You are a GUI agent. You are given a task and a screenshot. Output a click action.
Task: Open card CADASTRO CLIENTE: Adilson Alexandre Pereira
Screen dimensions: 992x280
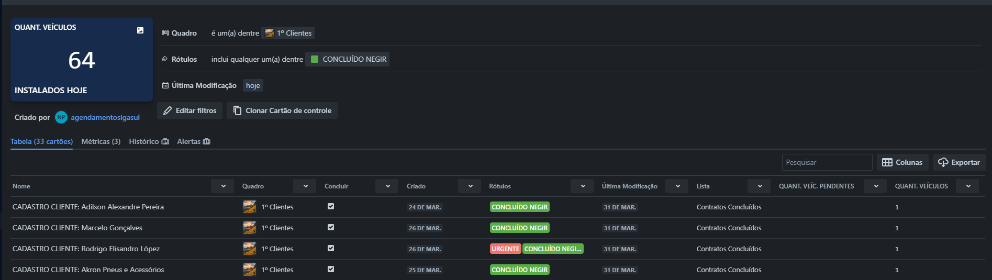pyautogui.click(x=88, y=207)
